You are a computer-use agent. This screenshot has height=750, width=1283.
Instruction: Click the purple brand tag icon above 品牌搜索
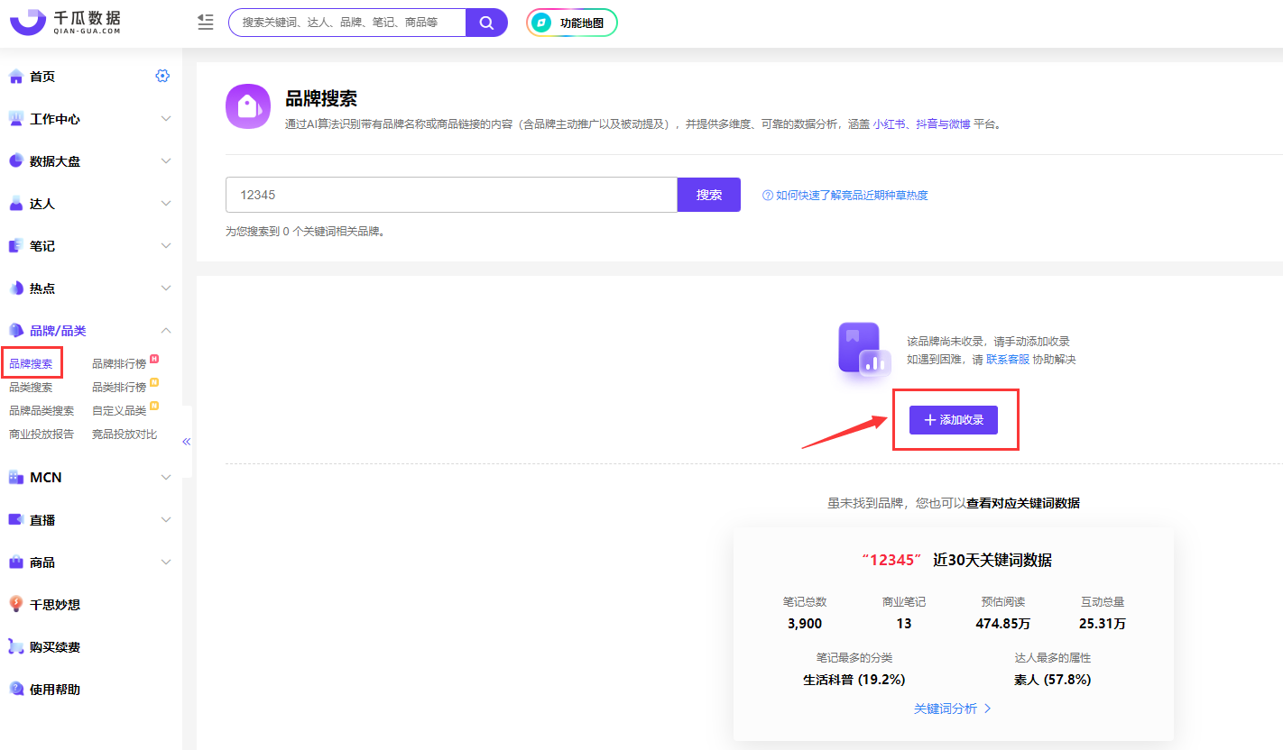(247, 107)
